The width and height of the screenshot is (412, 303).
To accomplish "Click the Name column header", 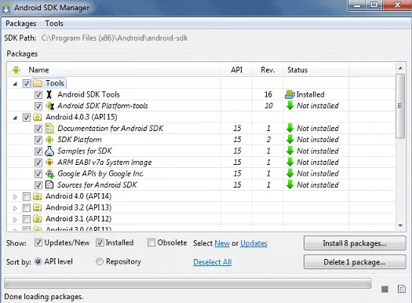I will (x=114, y=70).
